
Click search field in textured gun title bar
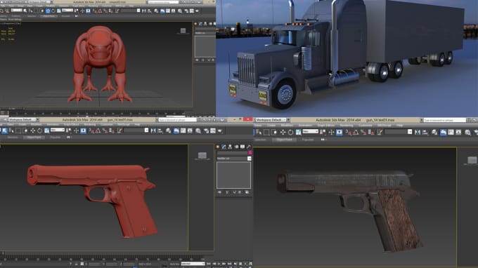[445, 120]
